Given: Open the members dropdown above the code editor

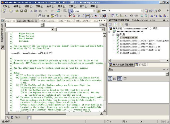Looking at the screenshot, I should click(103, 29).
